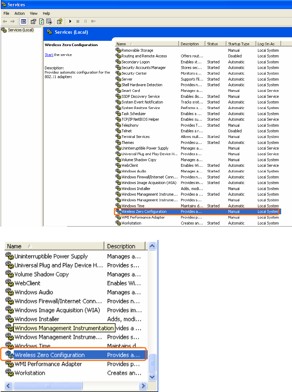Click 'Offers rout…' description of Routing and Remote Access
292x392 pixels.
[x=192, y=56]
